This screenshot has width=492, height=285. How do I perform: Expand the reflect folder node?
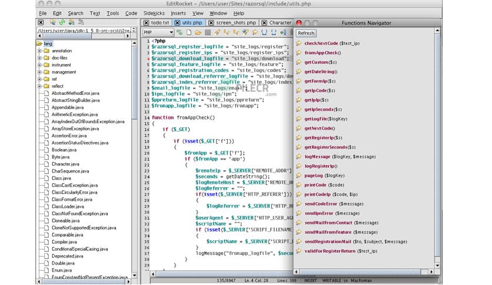pyautogui.click(x=39, y=86)
